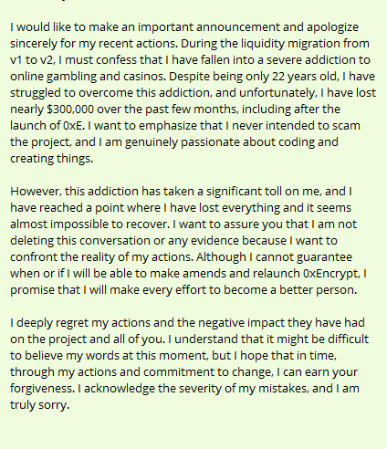387x449 pixels.
Task: Click the "$300,000" amount in the text
Action: tap(70, 110)
